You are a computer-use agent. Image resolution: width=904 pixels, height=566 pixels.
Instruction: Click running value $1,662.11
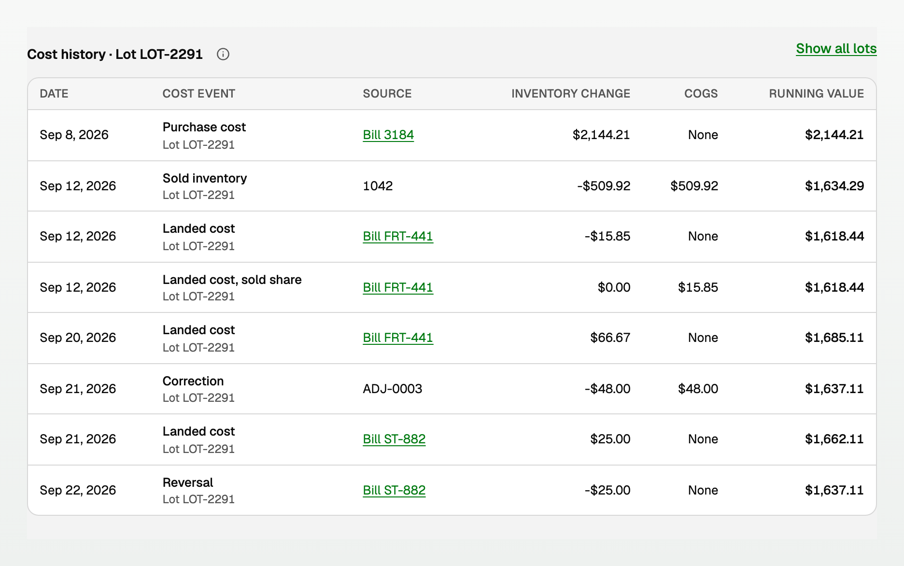click(834, 439)
